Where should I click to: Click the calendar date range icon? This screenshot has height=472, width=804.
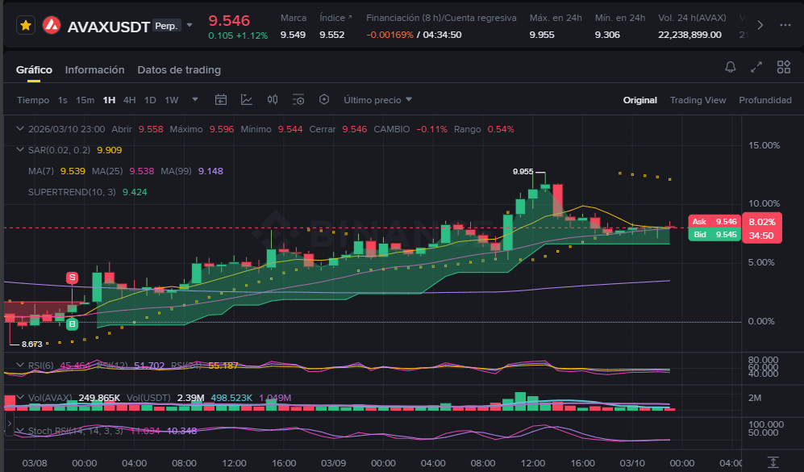click(221, 99)
